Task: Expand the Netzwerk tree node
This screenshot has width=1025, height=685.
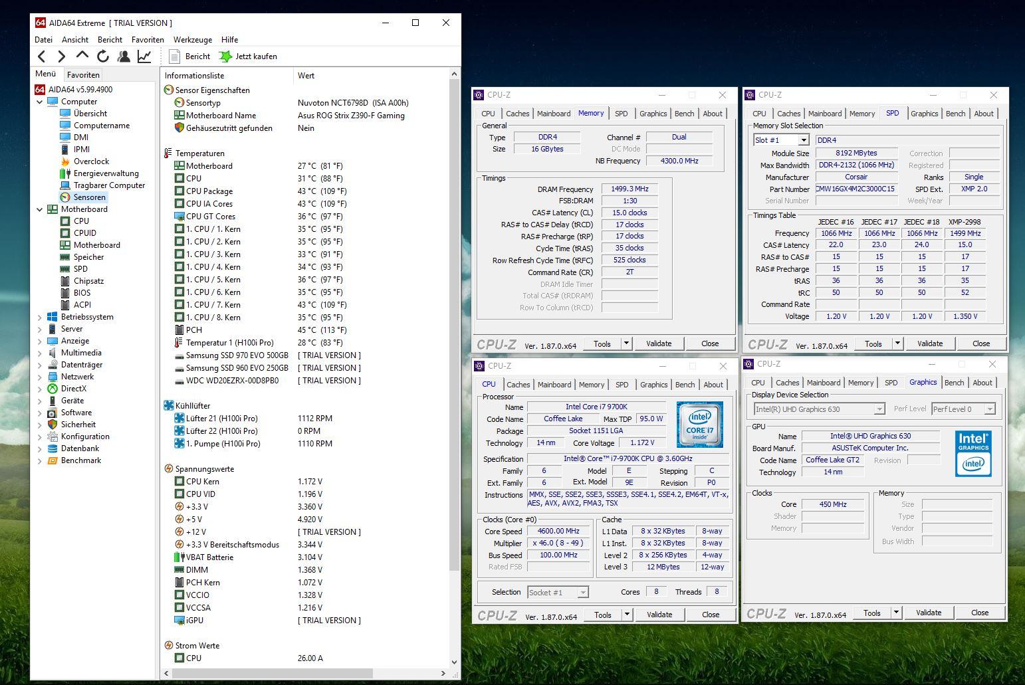Action: pyautogui.click(x=40, y=377)
